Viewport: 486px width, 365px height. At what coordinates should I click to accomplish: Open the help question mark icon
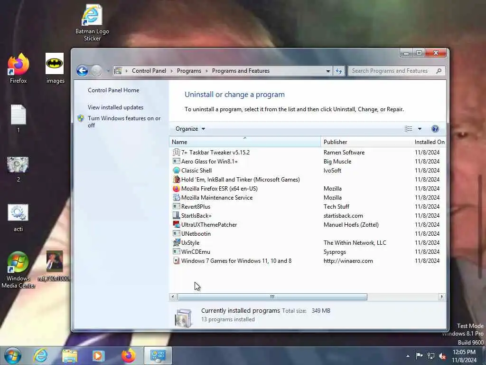[x=435, y=129]
